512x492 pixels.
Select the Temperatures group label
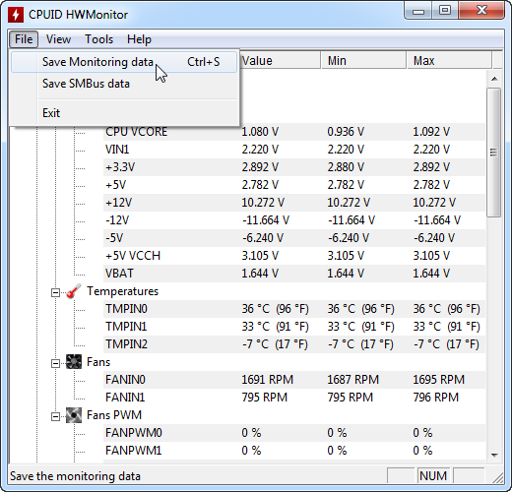point(122,291)
